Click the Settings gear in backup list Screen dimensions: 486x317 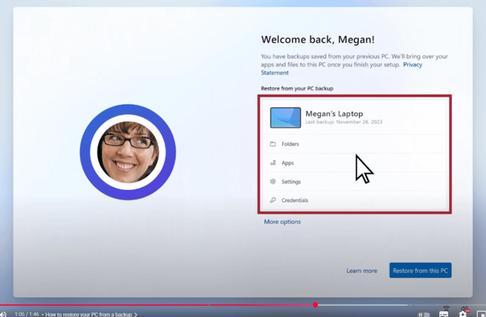[273, 181]
